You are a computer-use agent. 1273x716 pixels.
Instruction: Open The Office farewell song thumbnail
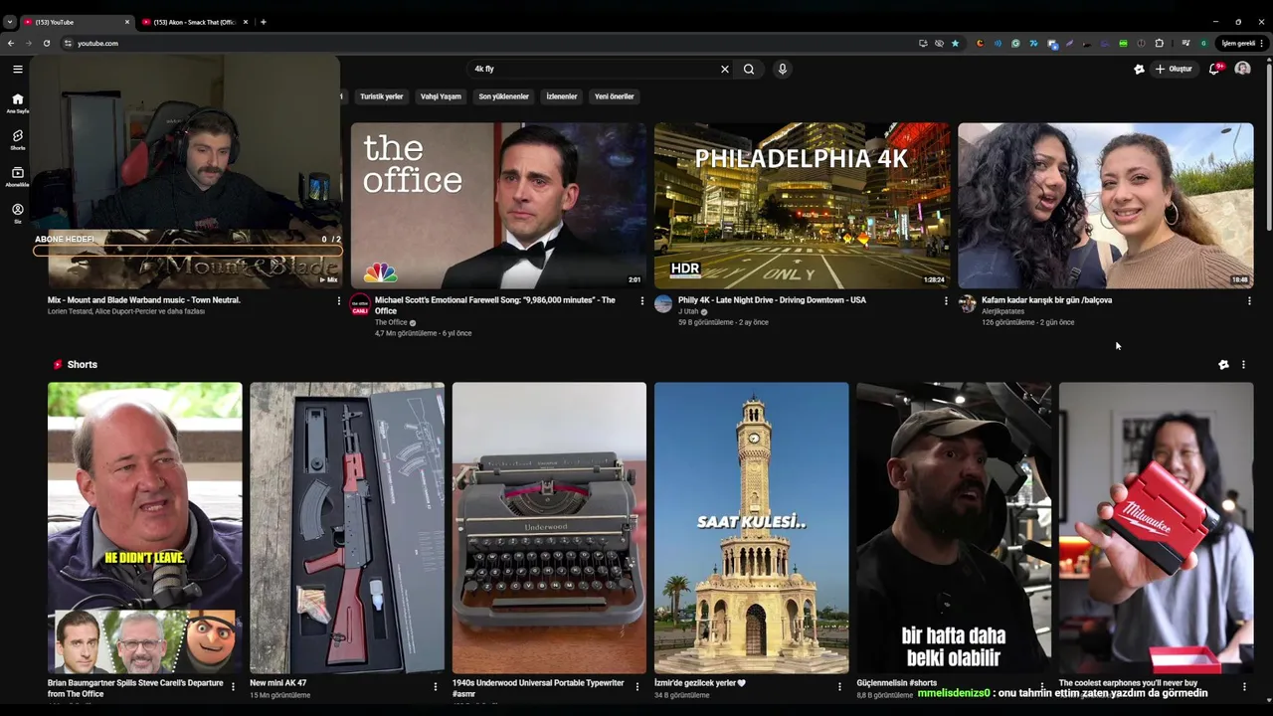498,206
